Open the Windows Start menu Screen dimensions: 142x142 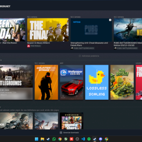click(37, 139)
